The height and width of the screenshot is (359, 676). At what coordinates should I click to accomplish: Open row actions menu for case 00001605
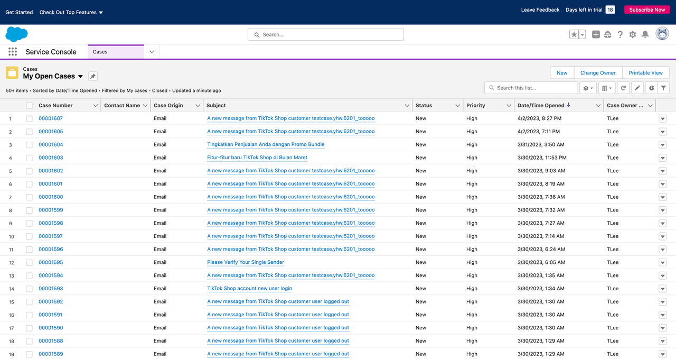[662, 132]
